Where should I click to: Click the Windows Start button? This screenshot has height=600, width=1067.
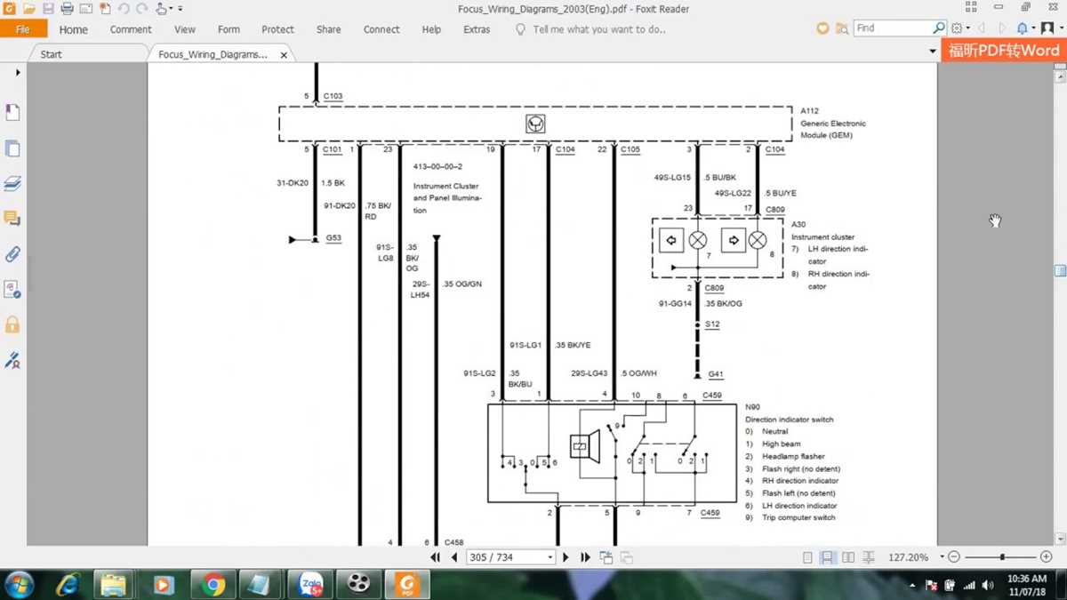[x=19, y=585]
